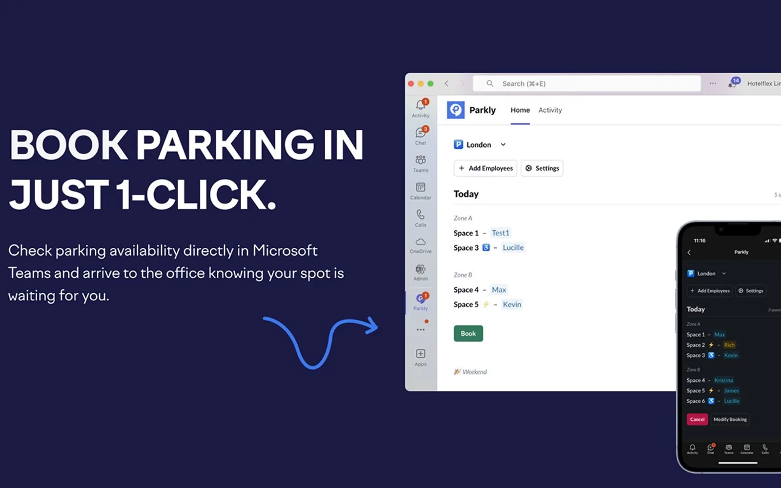The width and height of the screenshot is (781, 488).
Task: Click Lucille on desktop Space 3
Action: (x=513, y=247)
